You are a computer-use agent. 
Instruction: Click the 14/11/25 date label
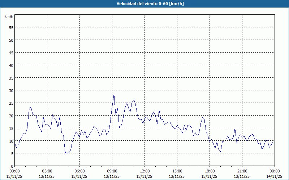pyautogui.click(x=275, y=176)
